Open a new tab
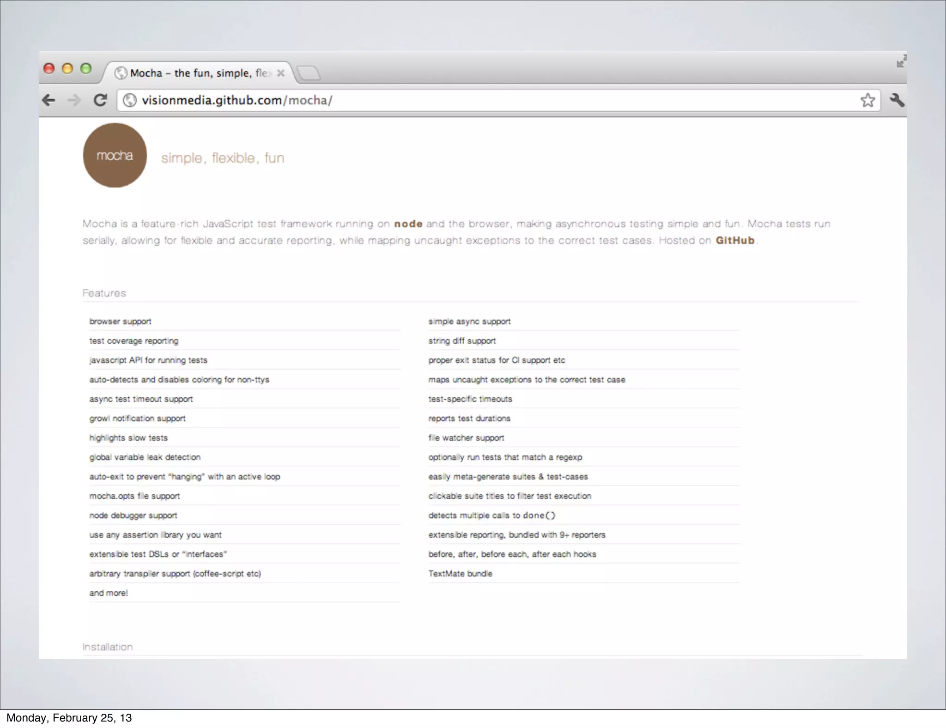The image size is (946, 728). (x=309, y=73)
